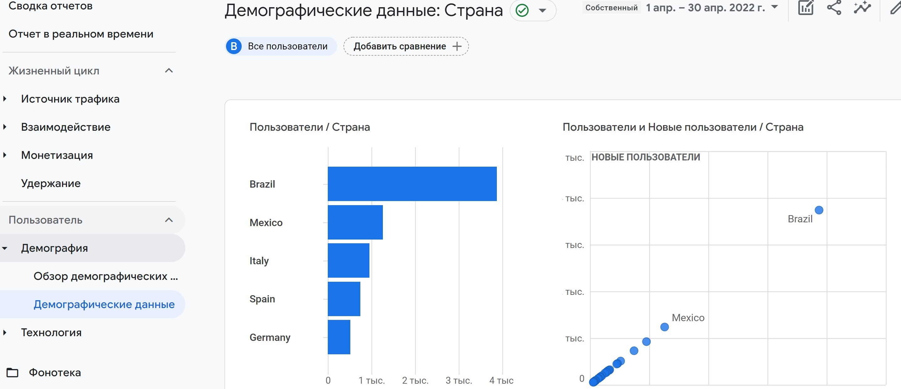
Task: Click the green checkmark status icon
Action: (522, 11)
